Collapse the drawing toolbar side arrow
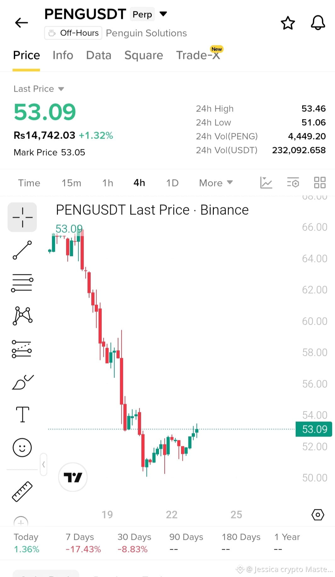 click(x=43, y=464)
